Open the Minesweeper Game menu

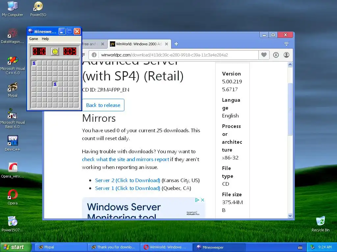click(34, 39)
